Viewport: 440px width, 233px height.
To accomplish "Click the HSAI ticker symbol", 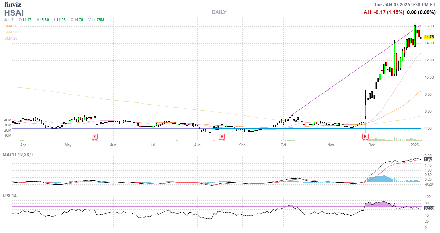I will 14,13.
